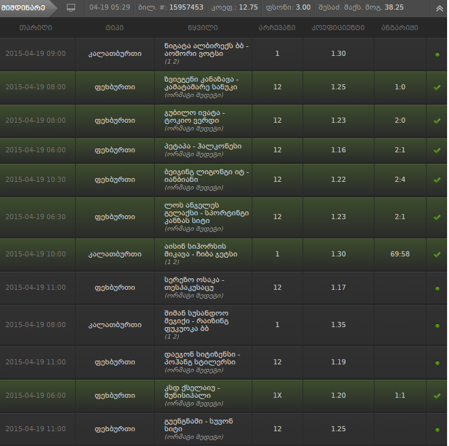Click pending green dot in ნიგატა ალბირექს row

437,55
